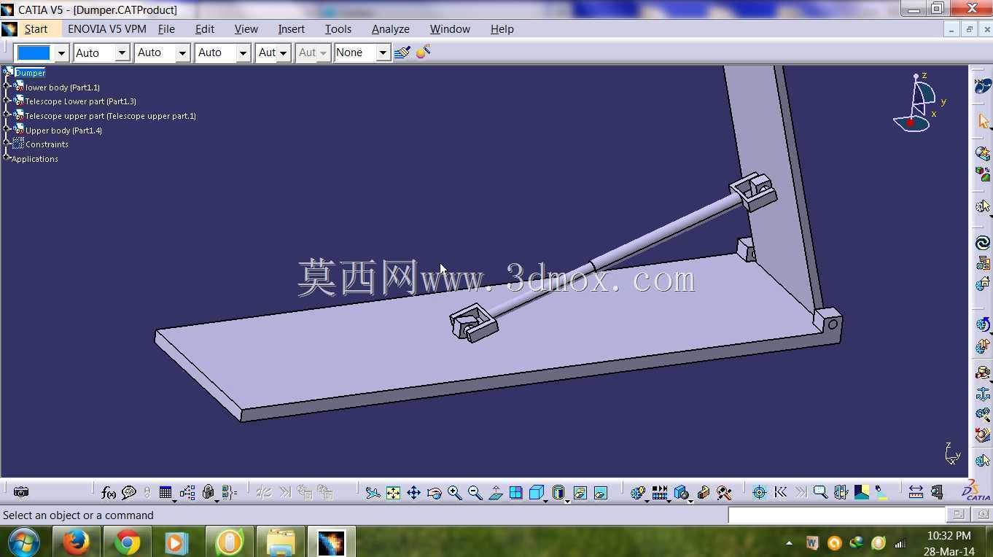
Task: Open the Edit menu
Action: [x=205, y=29]
